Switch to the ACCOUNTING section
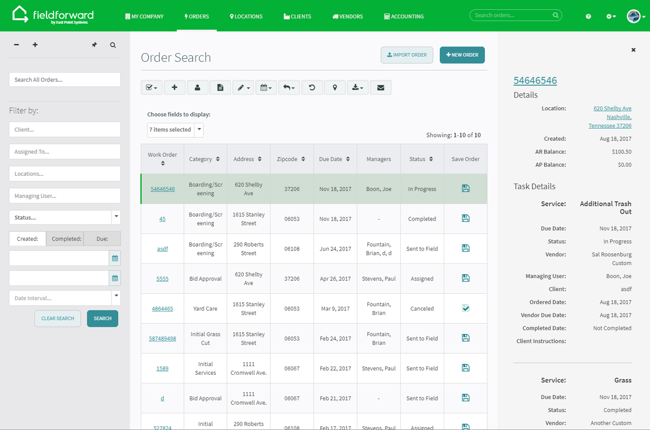Viewport: 650px width, 430px height. pos(404,16)
